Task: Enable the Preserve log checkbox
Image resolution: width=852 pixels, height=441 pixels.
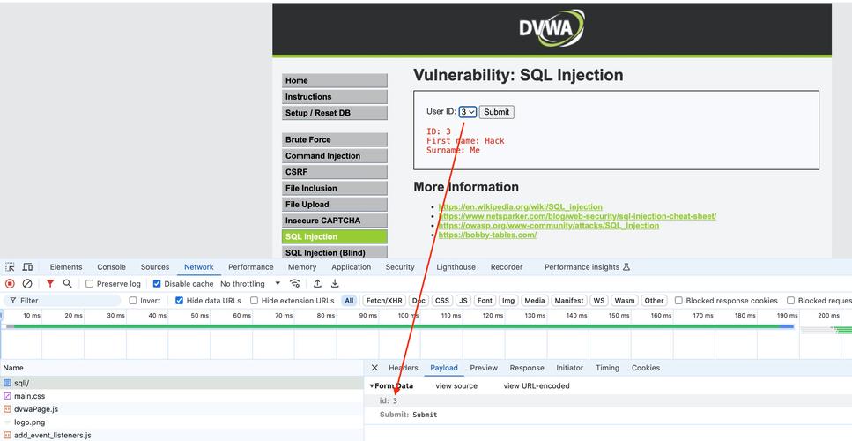Action: (90, 284)
